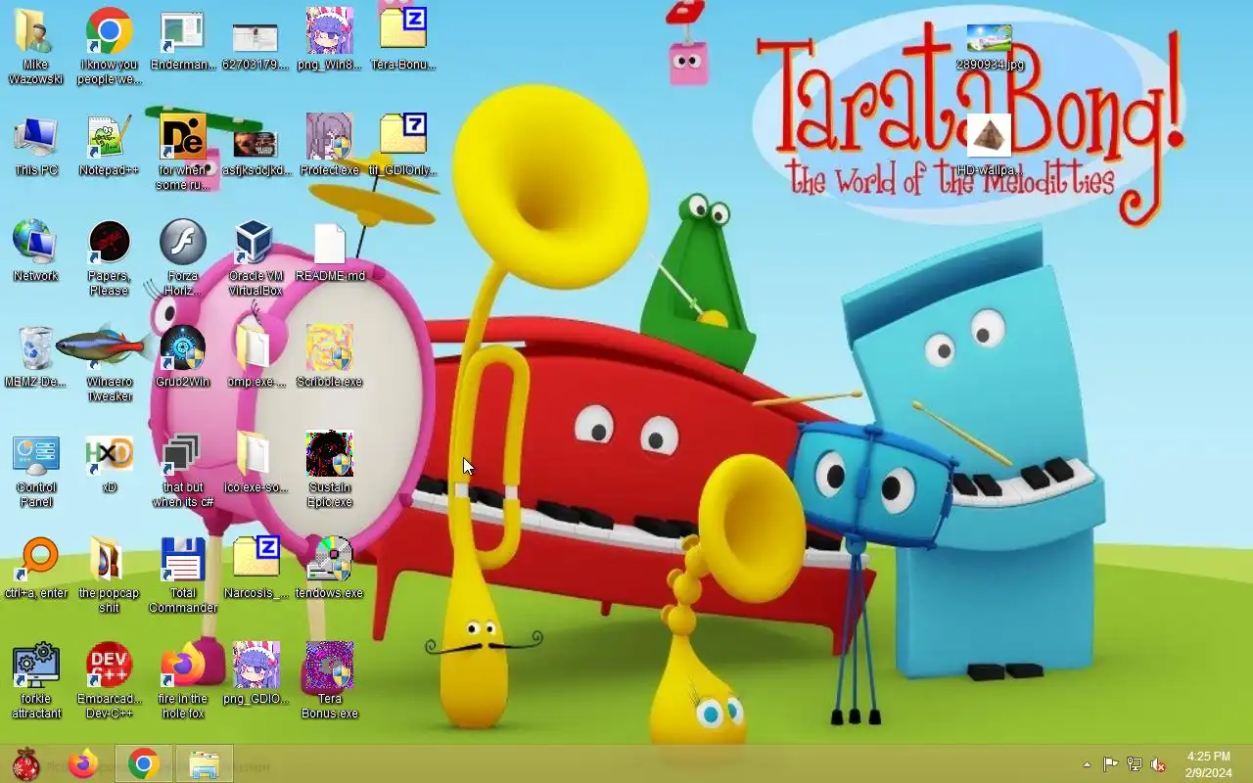Viewport: 1253px width, 783px height.
Task: Open Action Center flag tray icon
Action: pyautogui.click(x=1110, y=764)
